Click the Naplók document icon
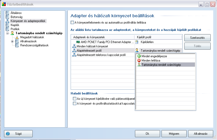 coord(7,25)
